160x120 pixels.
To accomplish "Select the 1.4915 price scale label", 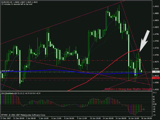I will click(x=156, y=6).
